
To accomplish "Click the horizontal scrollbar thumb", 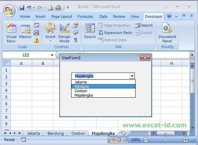I will 165,133.
